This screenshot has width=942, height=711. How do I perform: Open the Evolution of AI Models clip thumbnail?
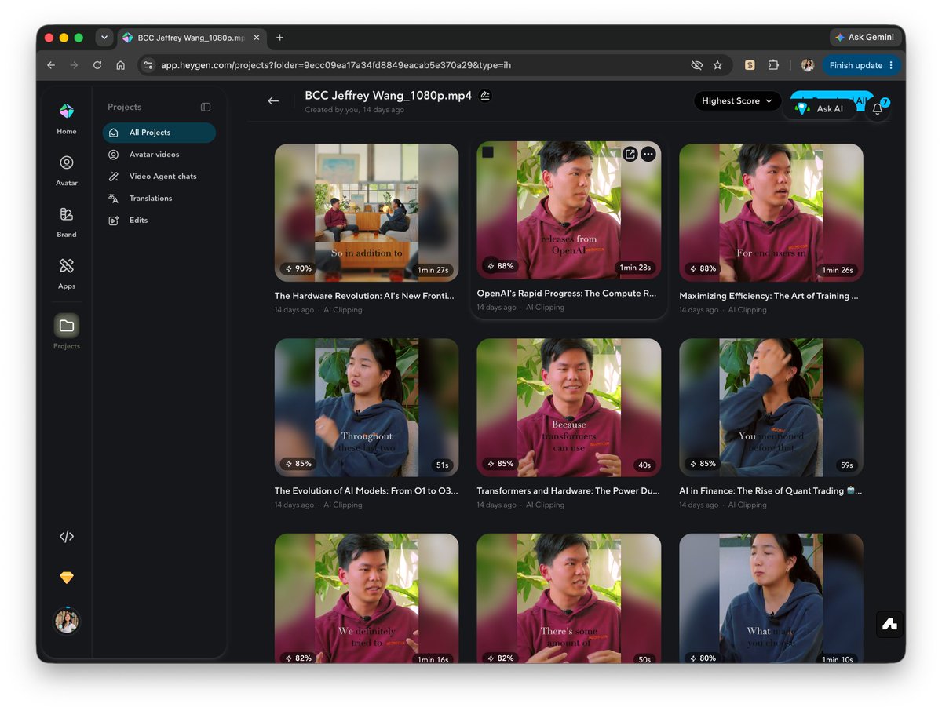point(367,407)
